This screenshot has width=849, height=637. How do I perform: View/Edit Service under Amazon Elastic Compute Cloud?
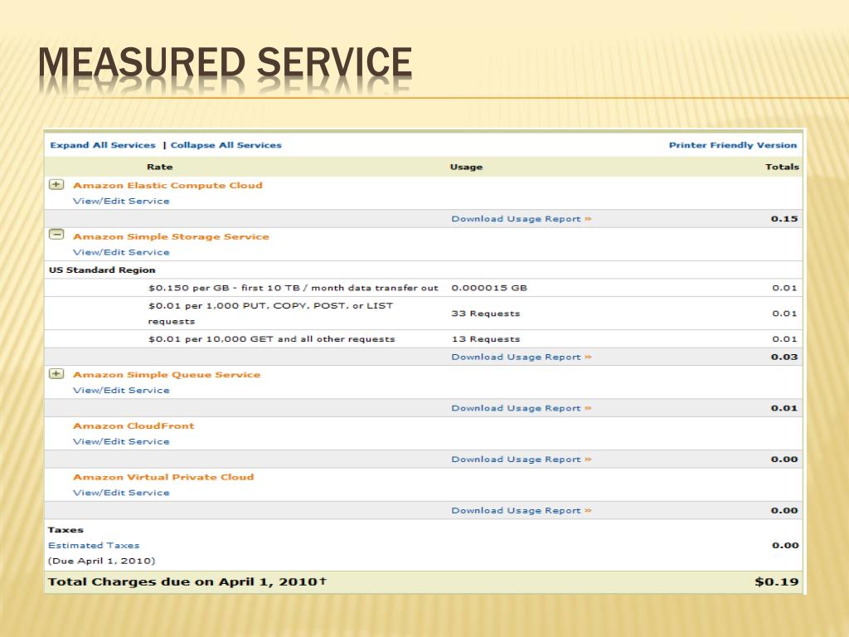point(121,201)
